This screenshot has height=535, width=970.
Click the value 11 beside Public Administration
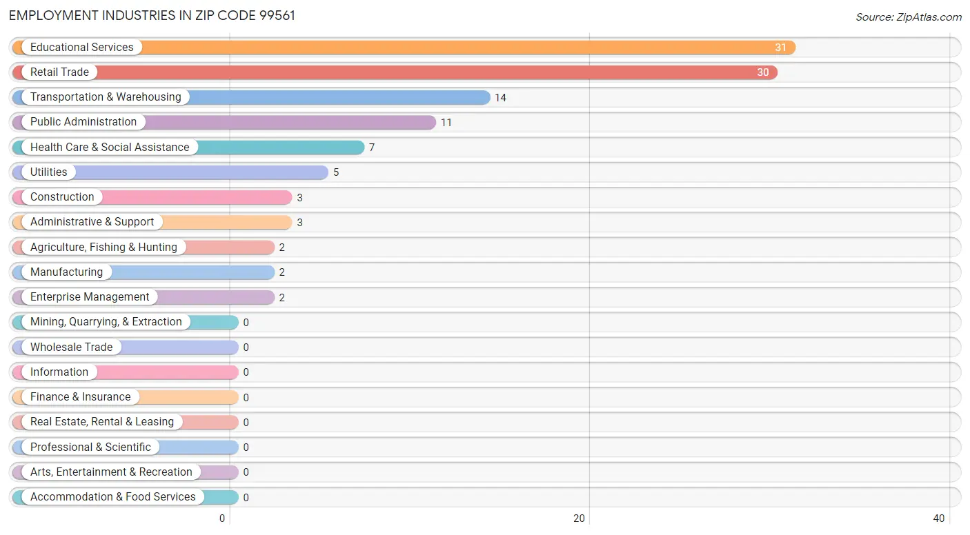[x=446, y=123]
